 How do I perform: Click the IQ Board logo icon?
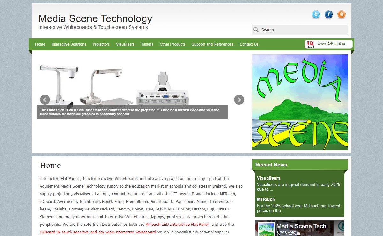[311, 44]
